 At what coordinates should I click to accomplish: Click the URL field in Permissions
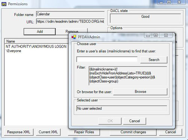70,21
